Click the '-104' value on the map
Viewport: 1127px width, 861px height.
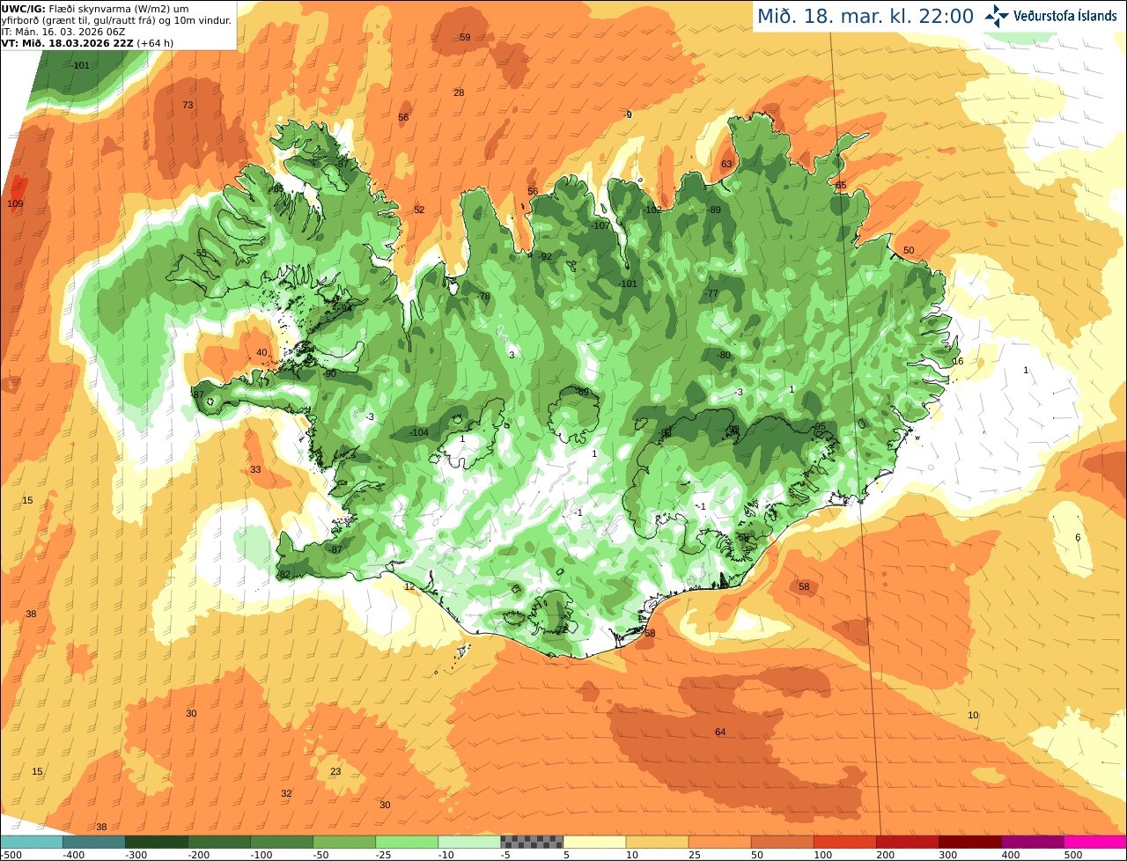(x=419, y=433)
